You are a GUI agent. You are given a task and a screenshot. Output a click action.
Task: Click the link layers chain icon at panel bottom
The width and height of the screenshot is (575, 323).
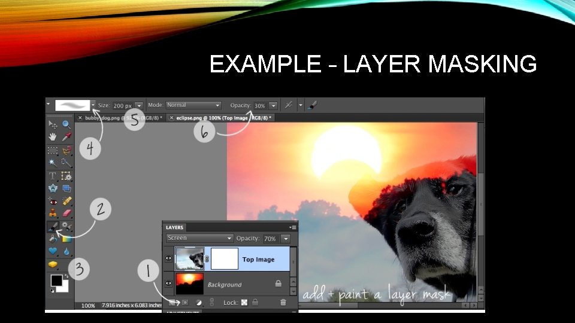pyautogui.click(x=211, y=303)
